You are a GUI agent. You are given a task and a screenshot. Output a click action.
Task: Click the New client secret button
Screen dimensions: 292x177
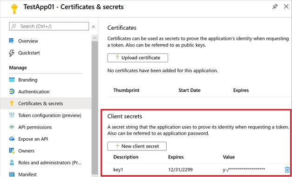click(137, 146)
